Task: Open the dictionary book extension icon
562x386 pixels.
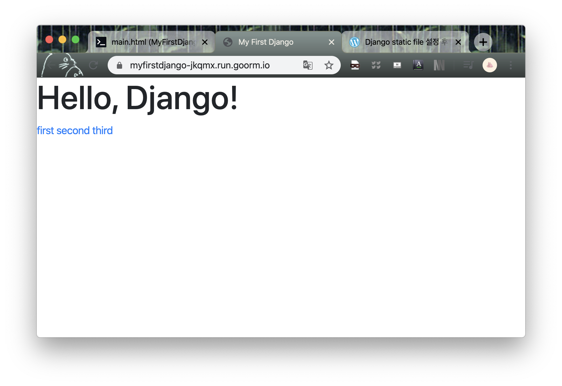Action: click(x=418, y=65)
